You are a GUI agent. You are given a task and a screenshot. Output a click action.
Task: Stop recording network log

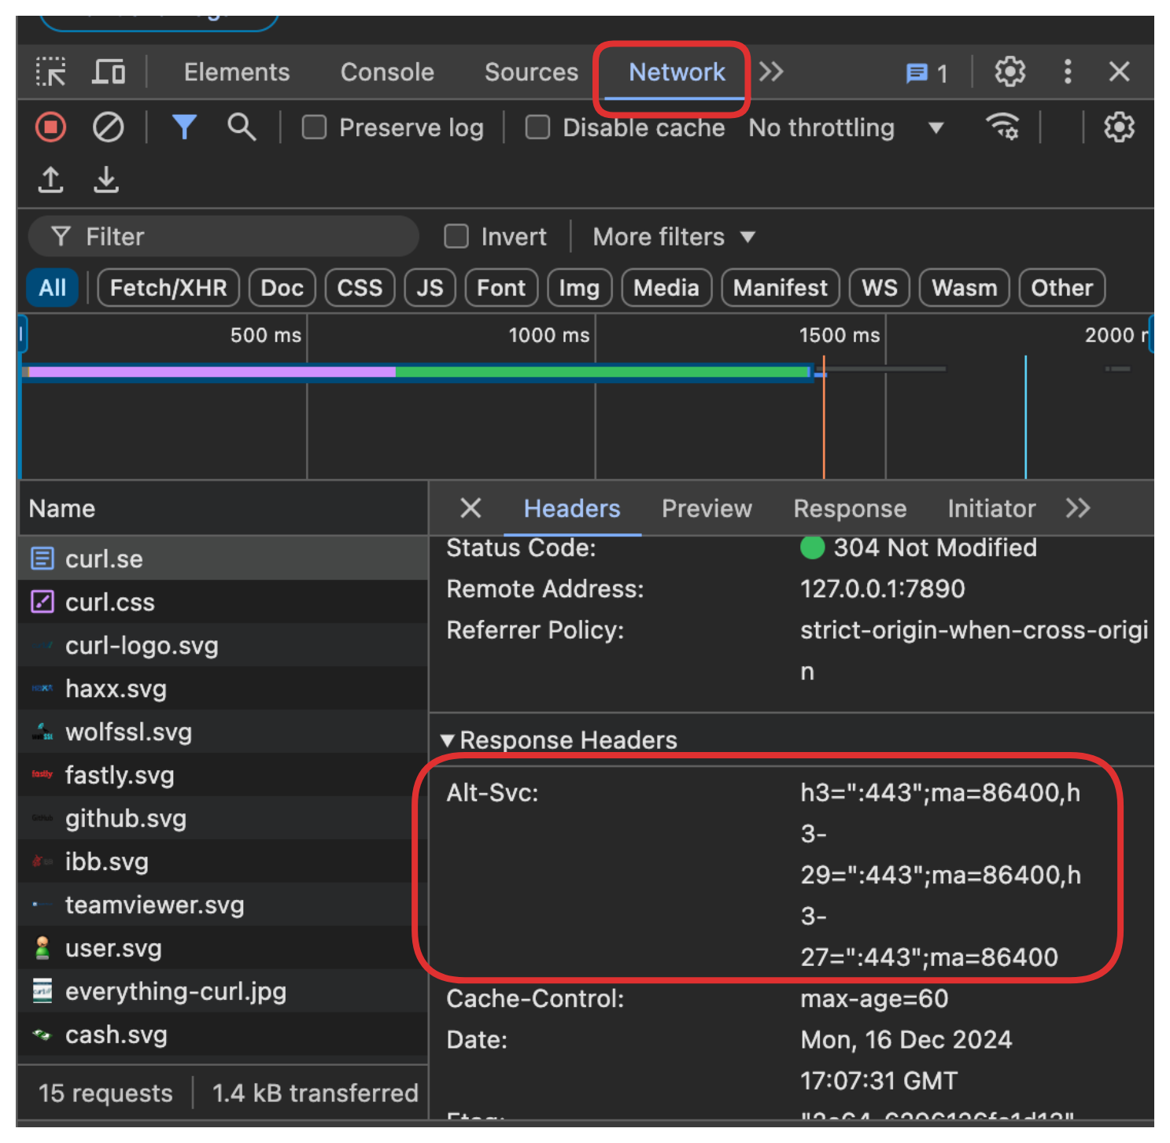point(51,127)
